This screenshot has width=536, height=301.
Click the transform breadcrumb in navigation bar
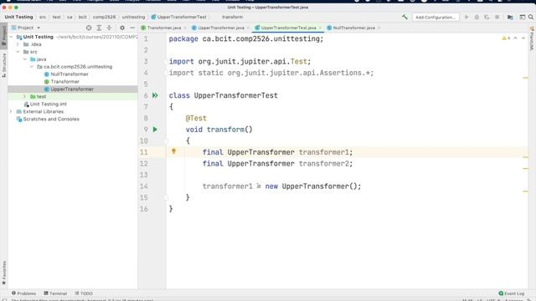pos(233,17)
